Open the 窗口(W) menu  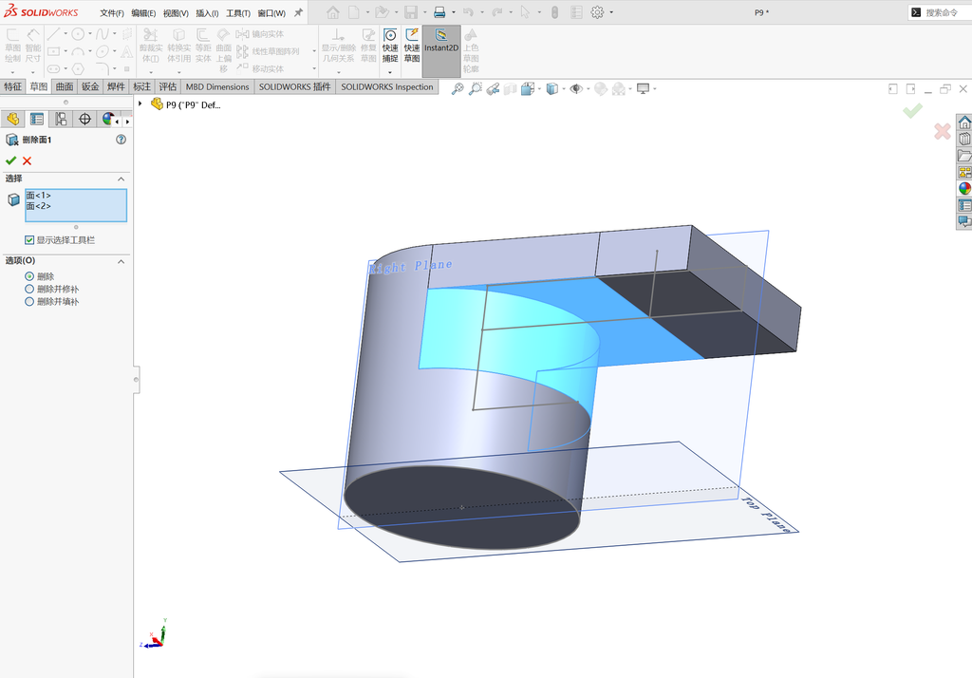tap(271, 12)
